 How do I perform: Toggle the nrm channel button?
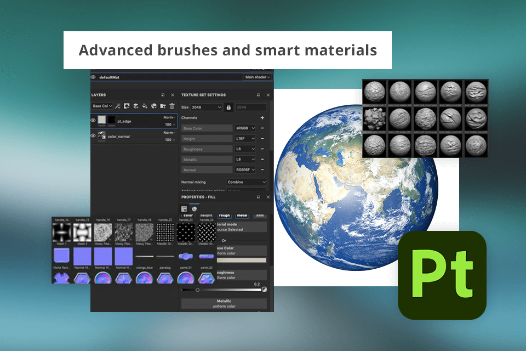tap(260, 215)
